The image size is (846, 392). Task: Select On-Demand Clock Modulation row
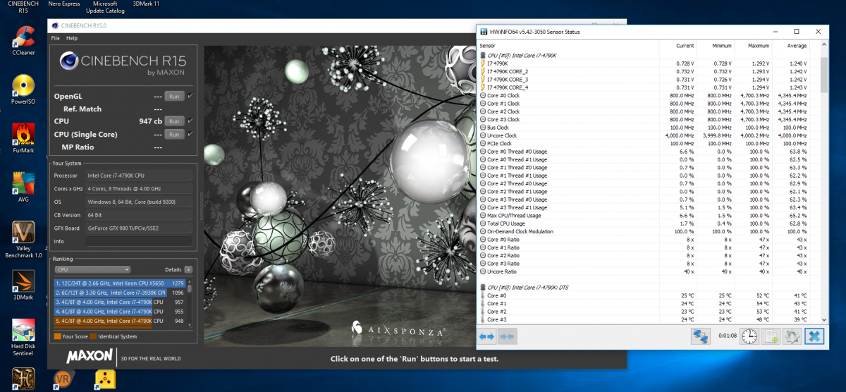point(643,231)
